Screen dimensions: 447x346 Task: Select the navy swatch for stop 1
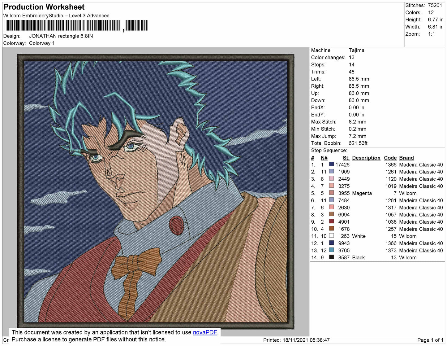pos(332,164)
